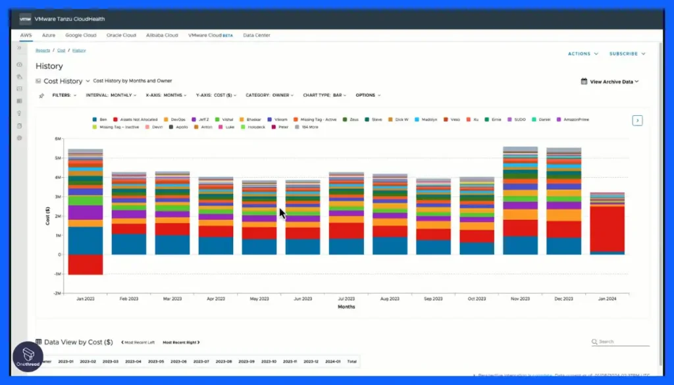The width and height of the screenshot is (674, 385).
Task: Toggle Zeus legend entry
Action: pyautogui.click(x=350, y=120)
